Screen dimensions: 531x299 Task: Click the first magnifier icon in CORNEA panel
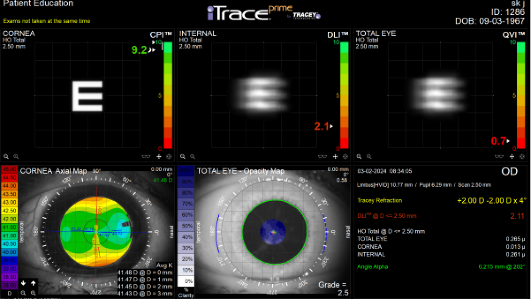[6, 156]
